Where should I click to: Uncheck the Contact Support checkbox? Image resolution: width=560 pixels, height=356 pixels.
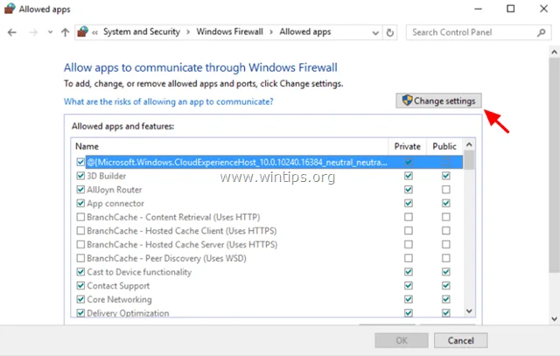[80, 285]
